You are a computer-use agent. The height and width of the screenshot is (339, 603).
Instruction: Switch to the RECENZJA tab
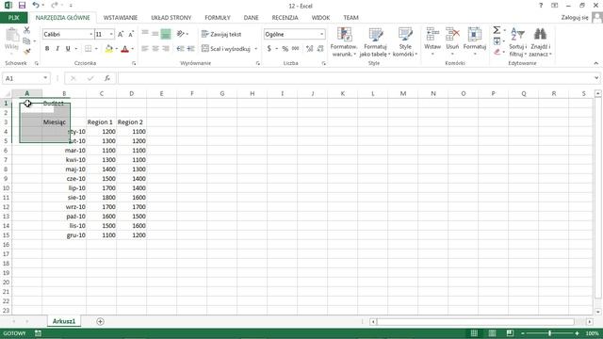(x=285, y=18)
